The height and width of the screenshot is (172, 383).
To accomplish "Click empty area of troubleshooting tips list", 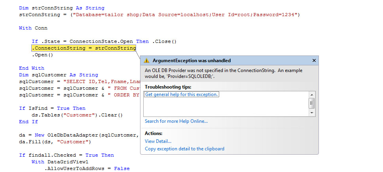I will 226,107.
